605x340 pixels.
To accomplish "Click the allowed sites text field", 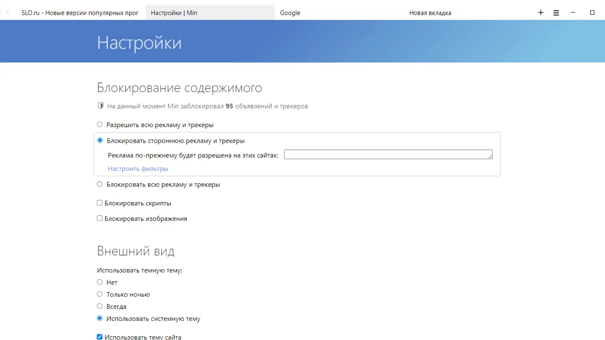I will tap(388, 154).
